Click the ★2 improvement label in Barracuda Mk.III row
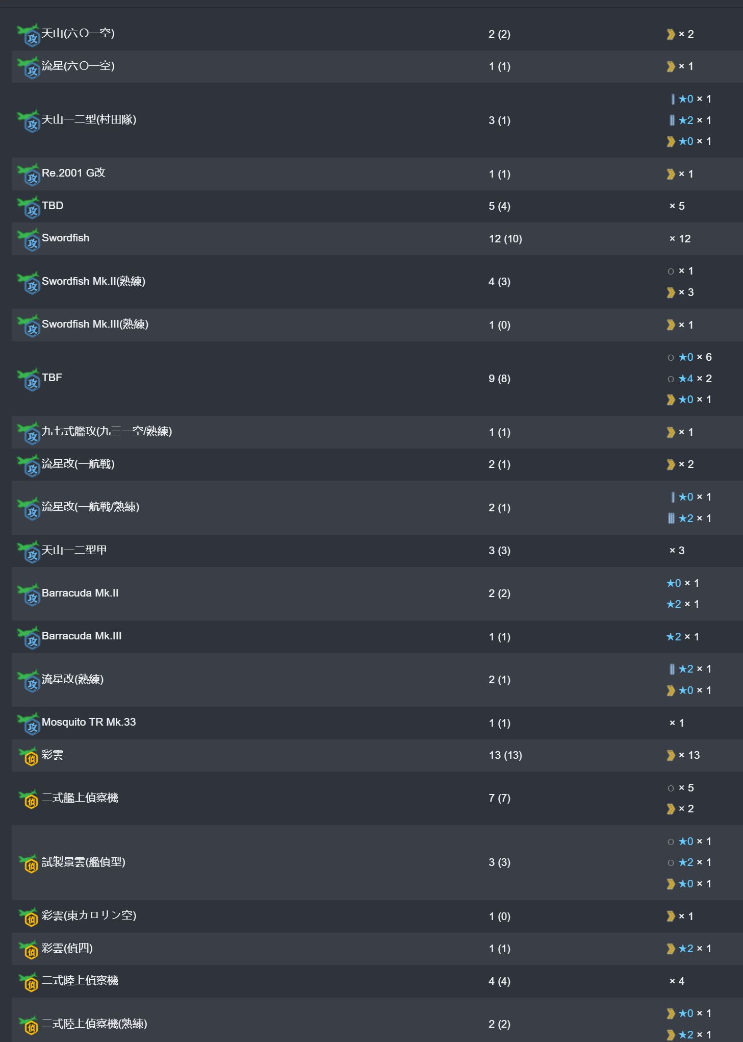Viewport: 743px width, 1042px height. click(x=674, y=637)
